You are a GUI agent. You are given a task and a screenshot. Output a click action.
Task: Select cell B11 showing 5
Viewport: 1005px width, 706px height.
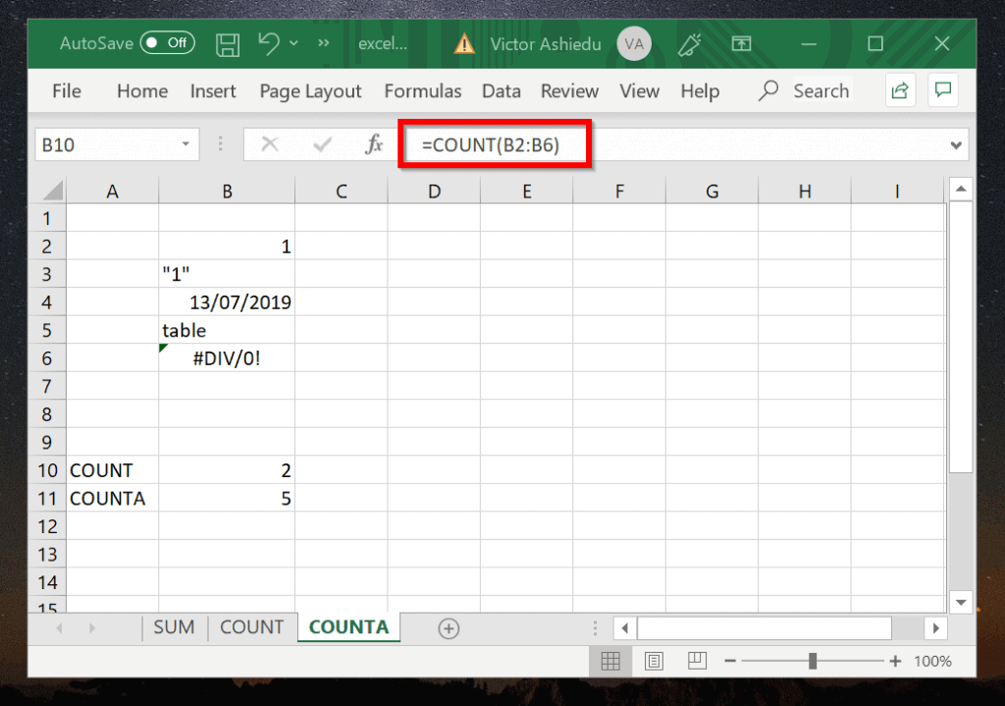tap(227, 498)
